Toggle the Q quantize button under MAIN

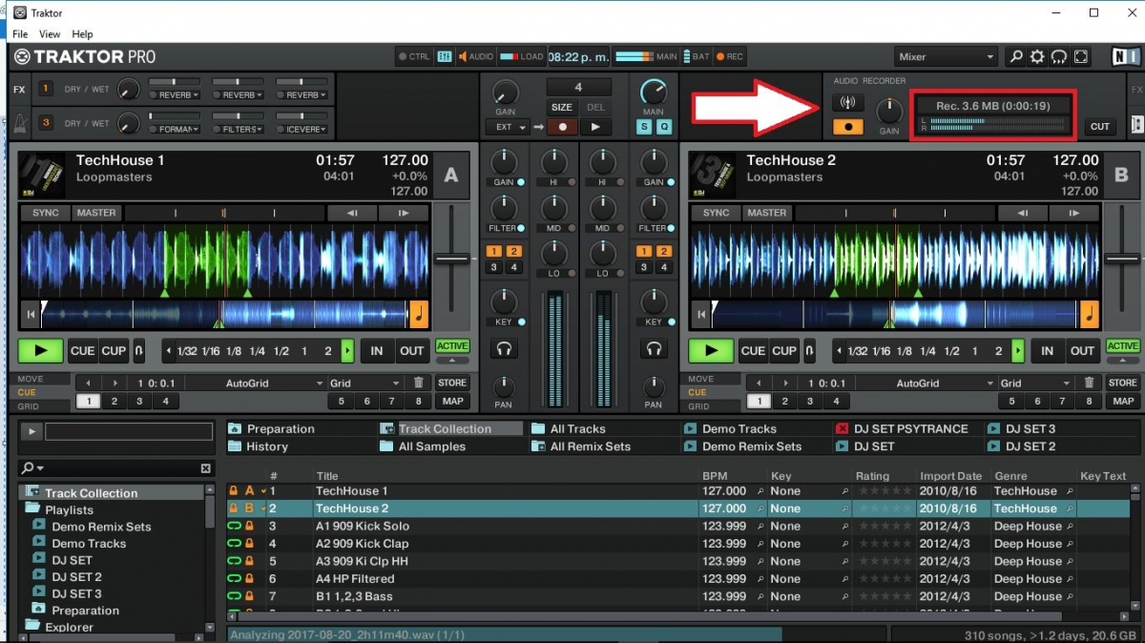[662, 127]
